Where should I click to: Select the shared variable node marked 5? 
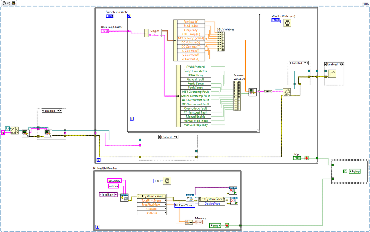pos(26,134)
